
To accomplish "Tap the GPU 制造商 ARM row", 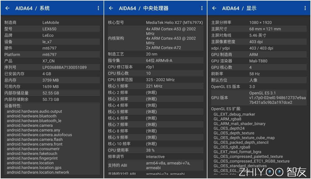I will coord(259,54).
